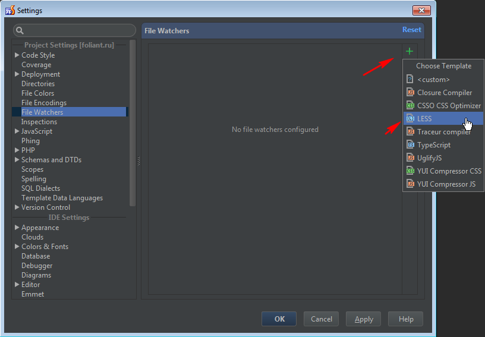Open Diagrams settings
This screenshot has width=485, height=337.
pos(36,275)
